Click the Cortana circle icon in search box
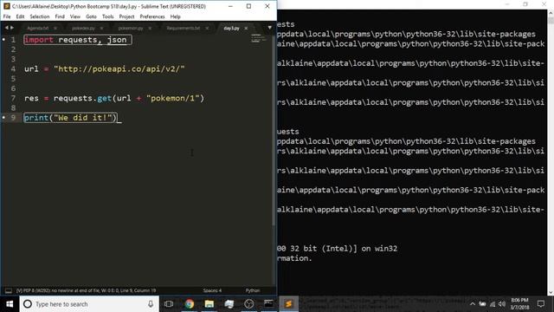 [x=28, y=304]
